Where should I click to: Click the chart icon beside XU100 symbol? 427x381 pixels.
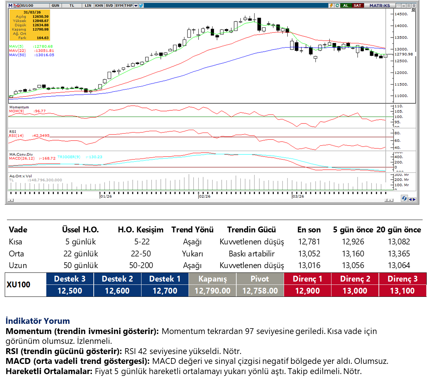click(x=17, y=5)
